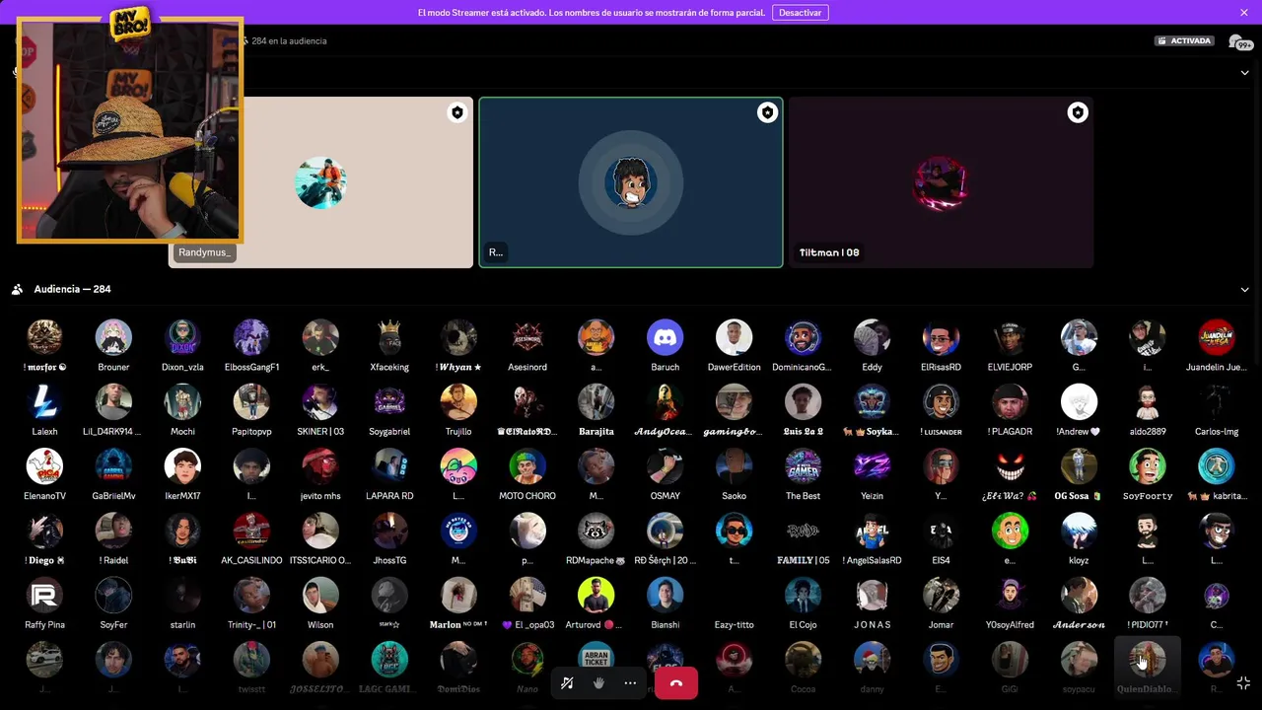The image size is (1262, 710).
Task: Toggle the raise hand button
Action: [598, 682]
